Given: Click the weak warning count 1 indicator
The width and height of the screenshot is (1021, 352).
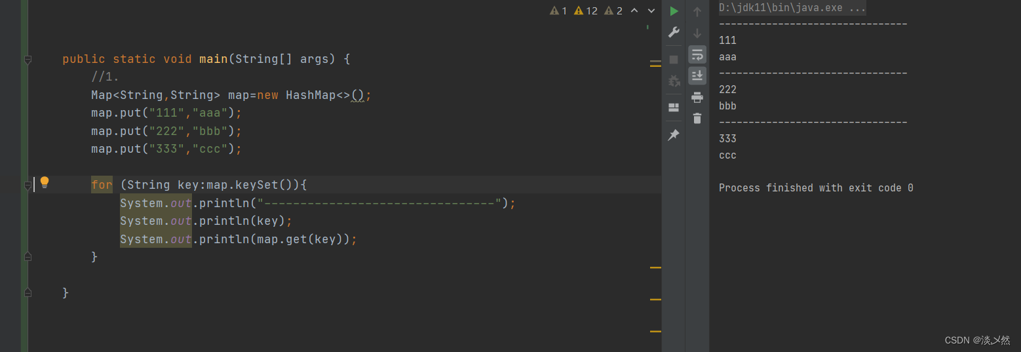Looking at the screenshot, I should [x=558, y=10].
